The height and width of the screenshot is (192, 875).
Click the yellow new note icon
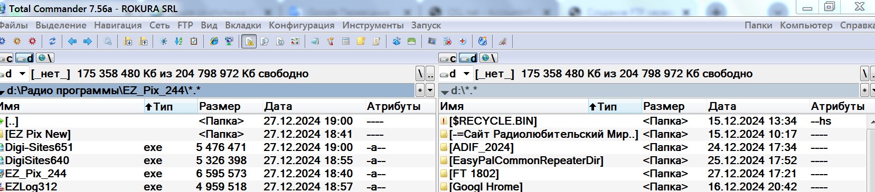pyautogui.click(x=361, y=42)
